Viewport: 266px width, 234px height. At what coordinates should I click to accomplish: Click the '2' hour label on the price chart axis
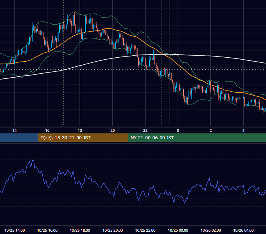click(x=211, y=131)
